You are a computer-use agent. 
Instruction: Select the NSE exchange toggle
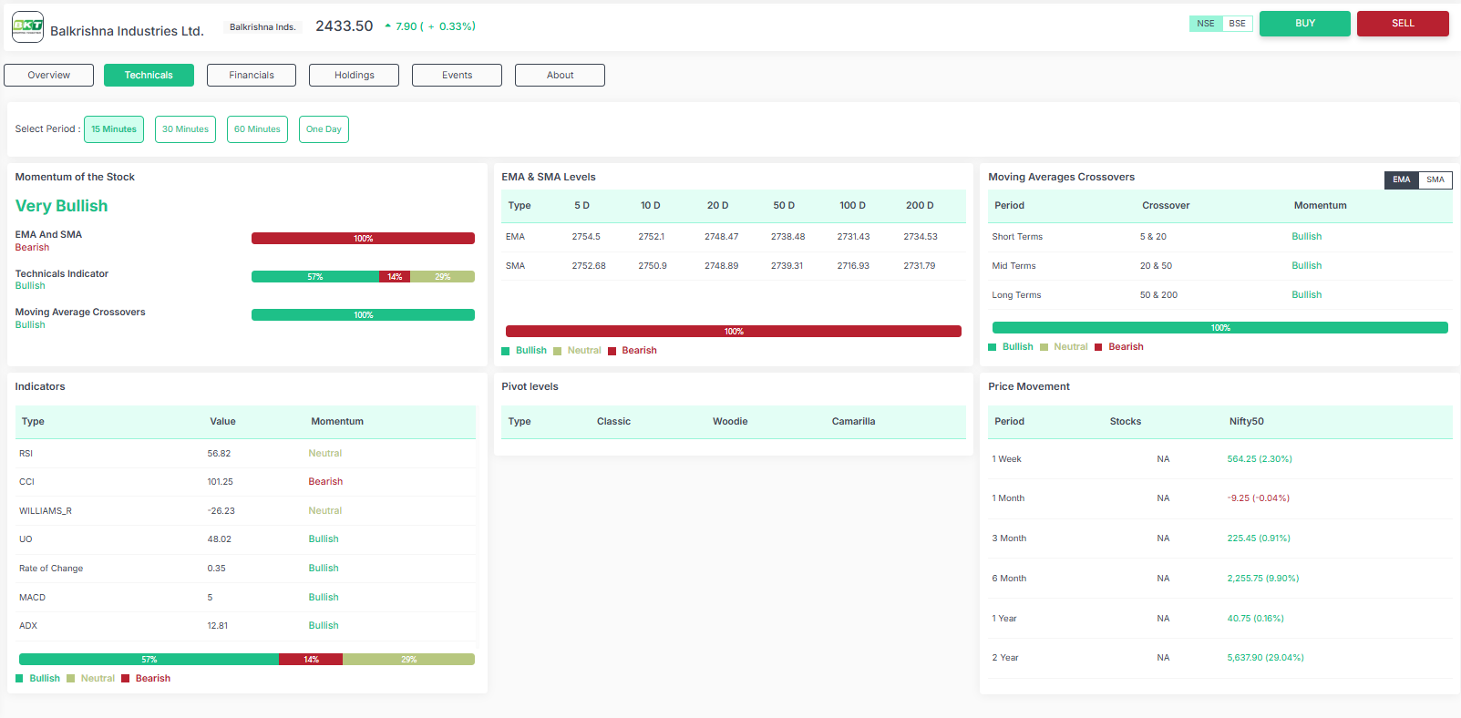1205,24
